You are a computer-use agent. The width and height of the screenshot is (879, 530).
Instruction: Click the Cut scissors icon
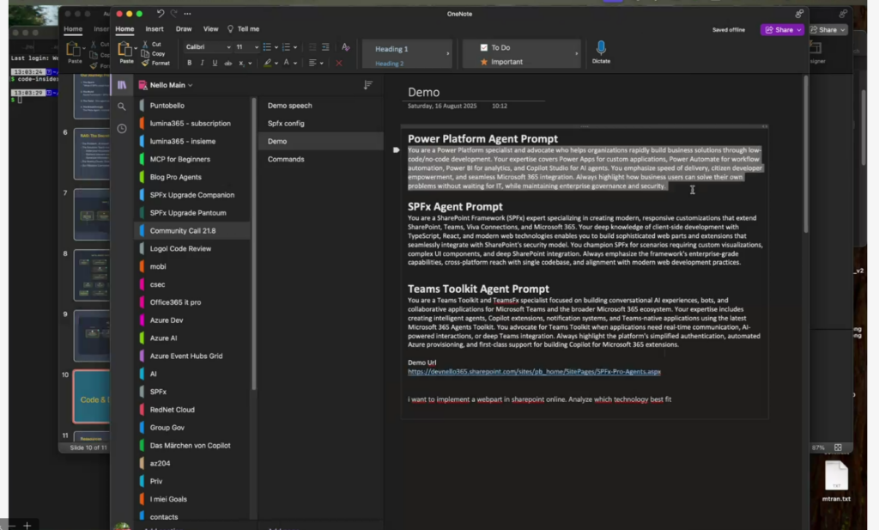145,45
